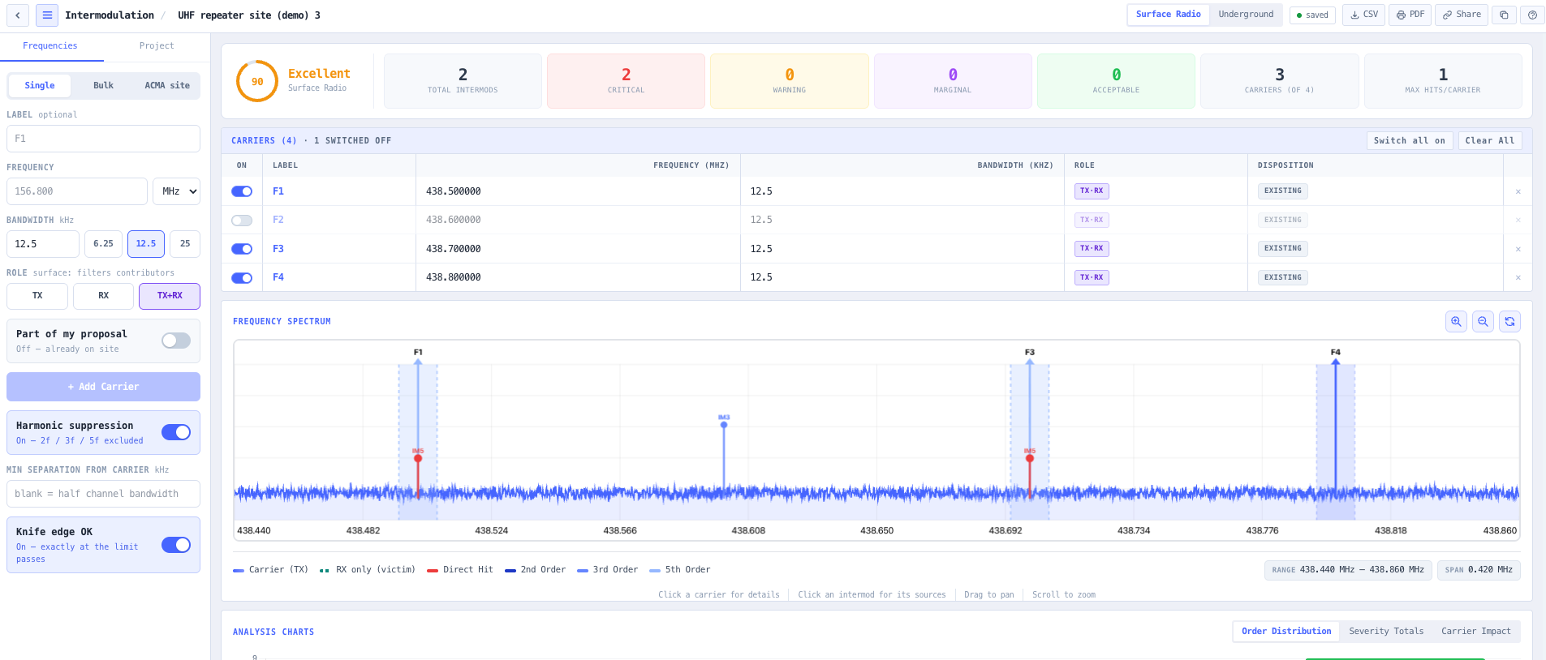Switch to Underground mode
This screenshot has height=660, width=1546.
point(1246,15)
